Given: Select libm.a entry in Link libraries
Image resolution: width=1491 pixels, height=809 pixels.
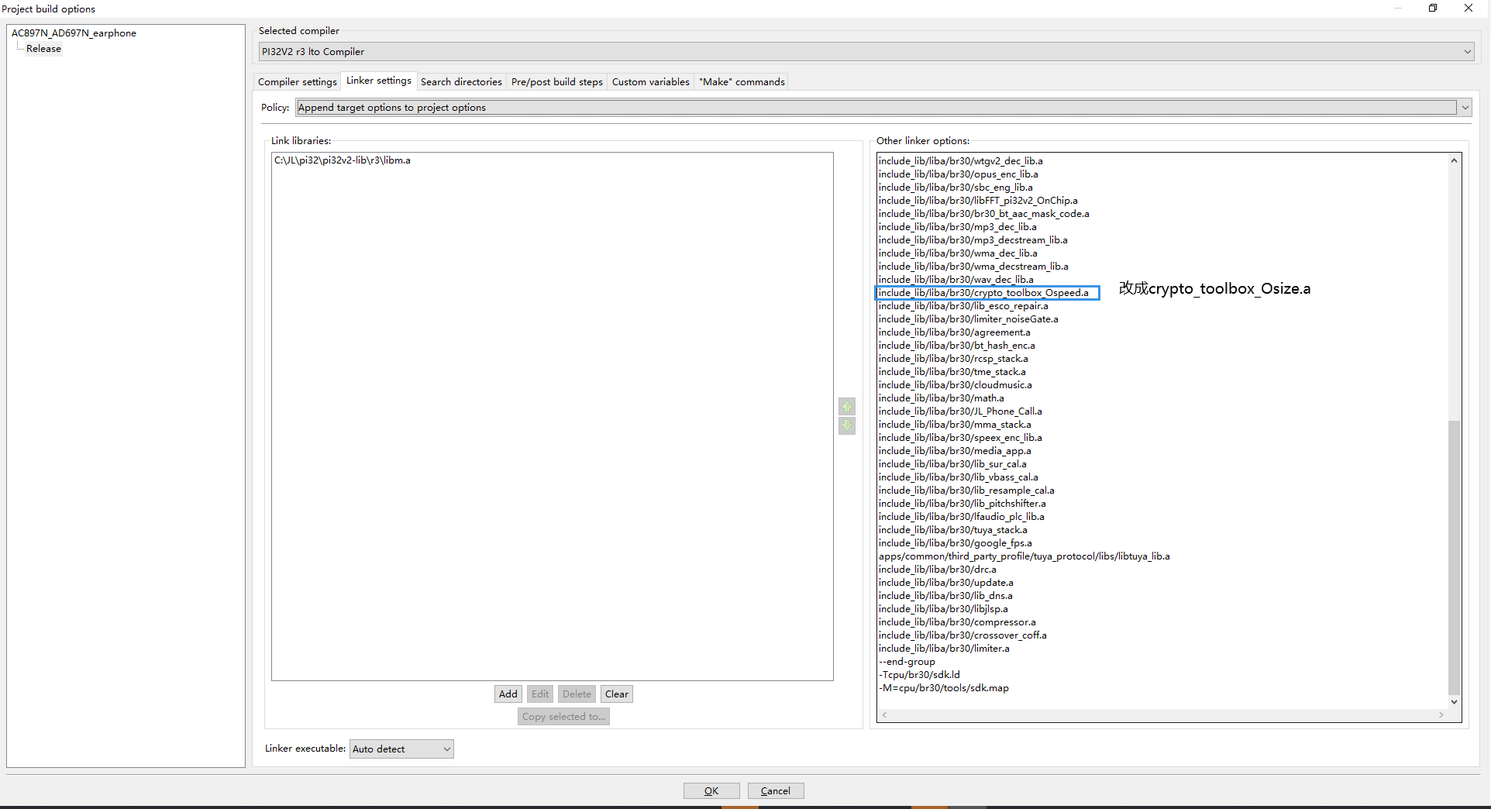Looking at the screenshot, I should [x=343, y=160].
